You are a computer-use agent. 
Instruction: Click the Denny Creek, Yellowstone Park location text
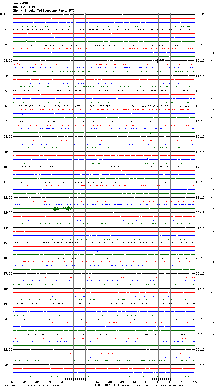(x=44, y=11)
